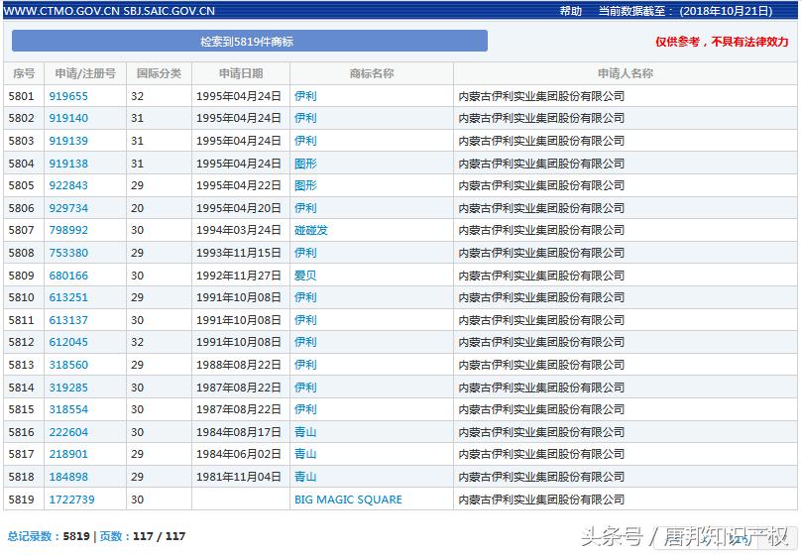Screen dimensions: 802x555
Task: Open trademark 图形 in row 5804
Action: 305,164
